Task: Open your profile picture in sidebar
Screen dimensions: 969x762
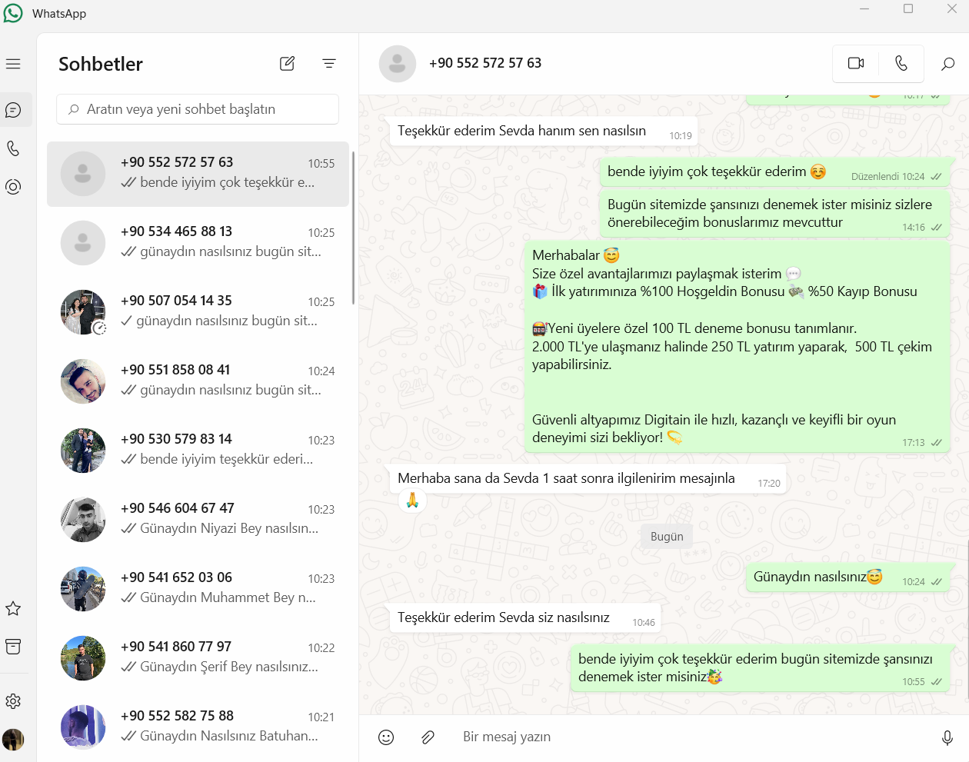Action: tap(13, 740)
